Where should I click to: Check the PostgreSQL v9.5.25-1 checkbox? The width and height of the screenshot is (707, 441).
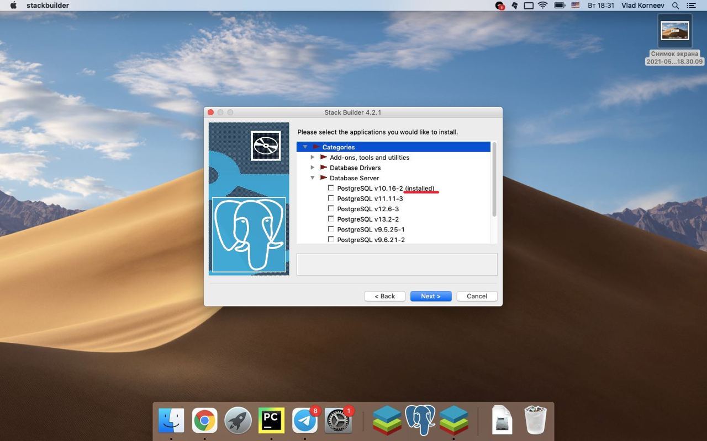331,229
